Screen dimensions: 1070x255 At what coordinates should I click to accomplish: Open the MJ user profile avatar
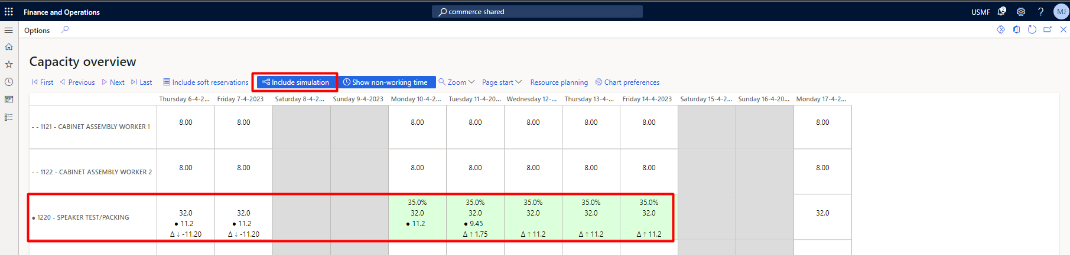click(1061, 11)
